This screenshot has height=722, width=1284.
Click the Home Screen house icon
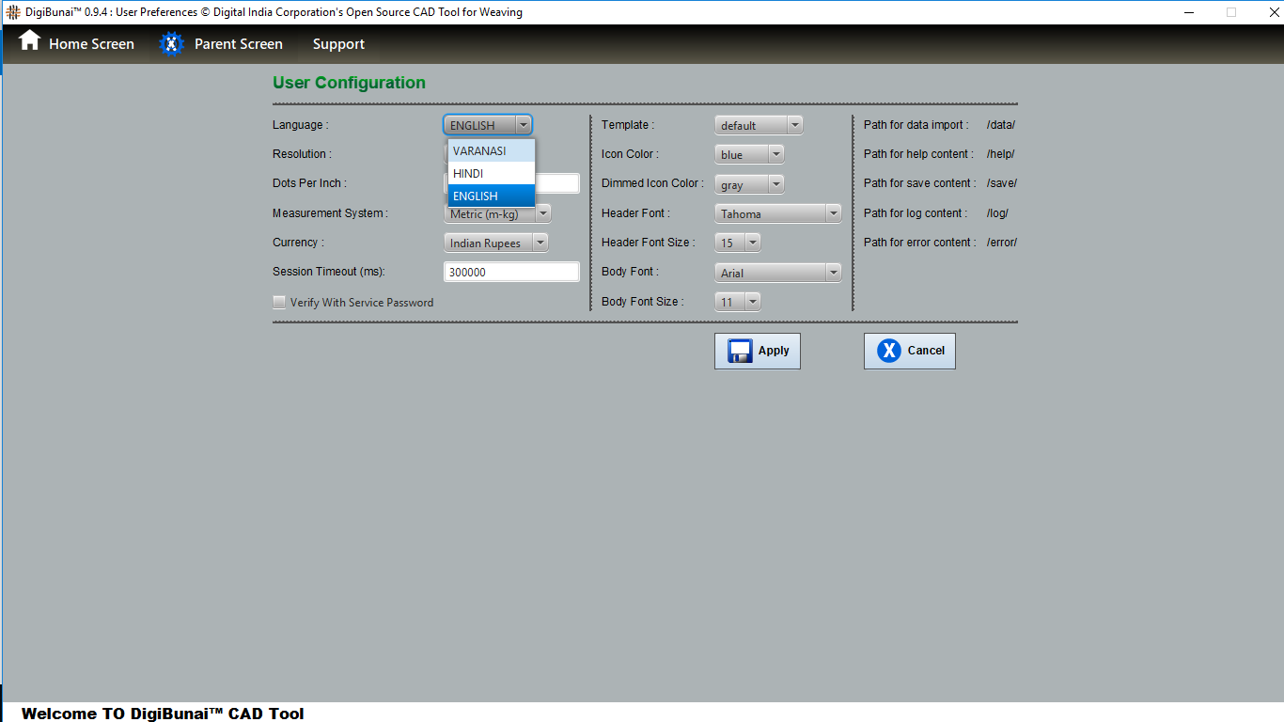pyautogui.click(x=30, y=41)
